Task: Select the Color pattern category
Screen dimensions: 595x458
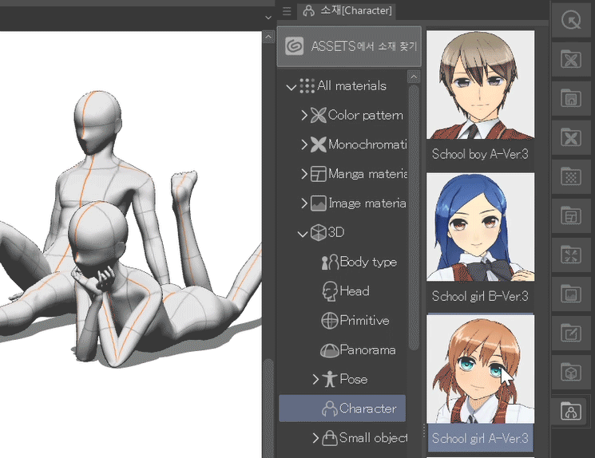Action: point(366,115)
